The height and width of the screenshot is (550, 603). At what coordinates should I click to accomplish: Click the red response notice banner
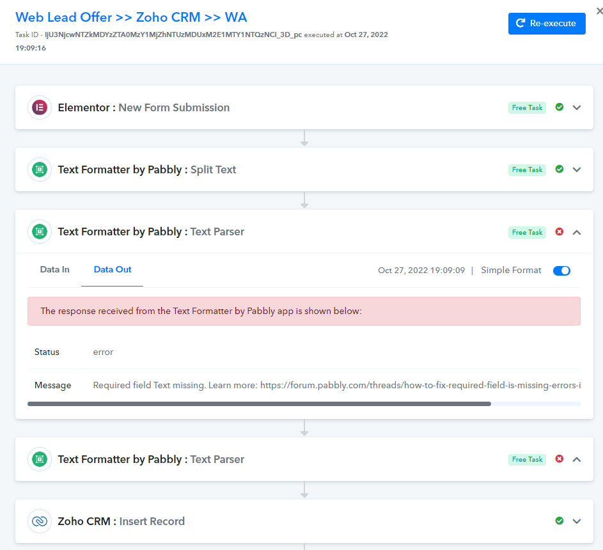click(x=304, y=311)
